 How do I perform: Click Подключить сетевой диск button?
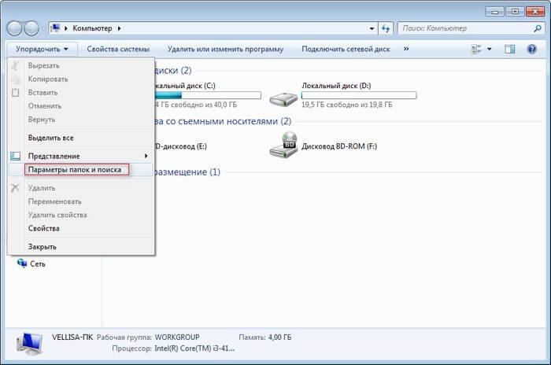(x=346, y=49)
